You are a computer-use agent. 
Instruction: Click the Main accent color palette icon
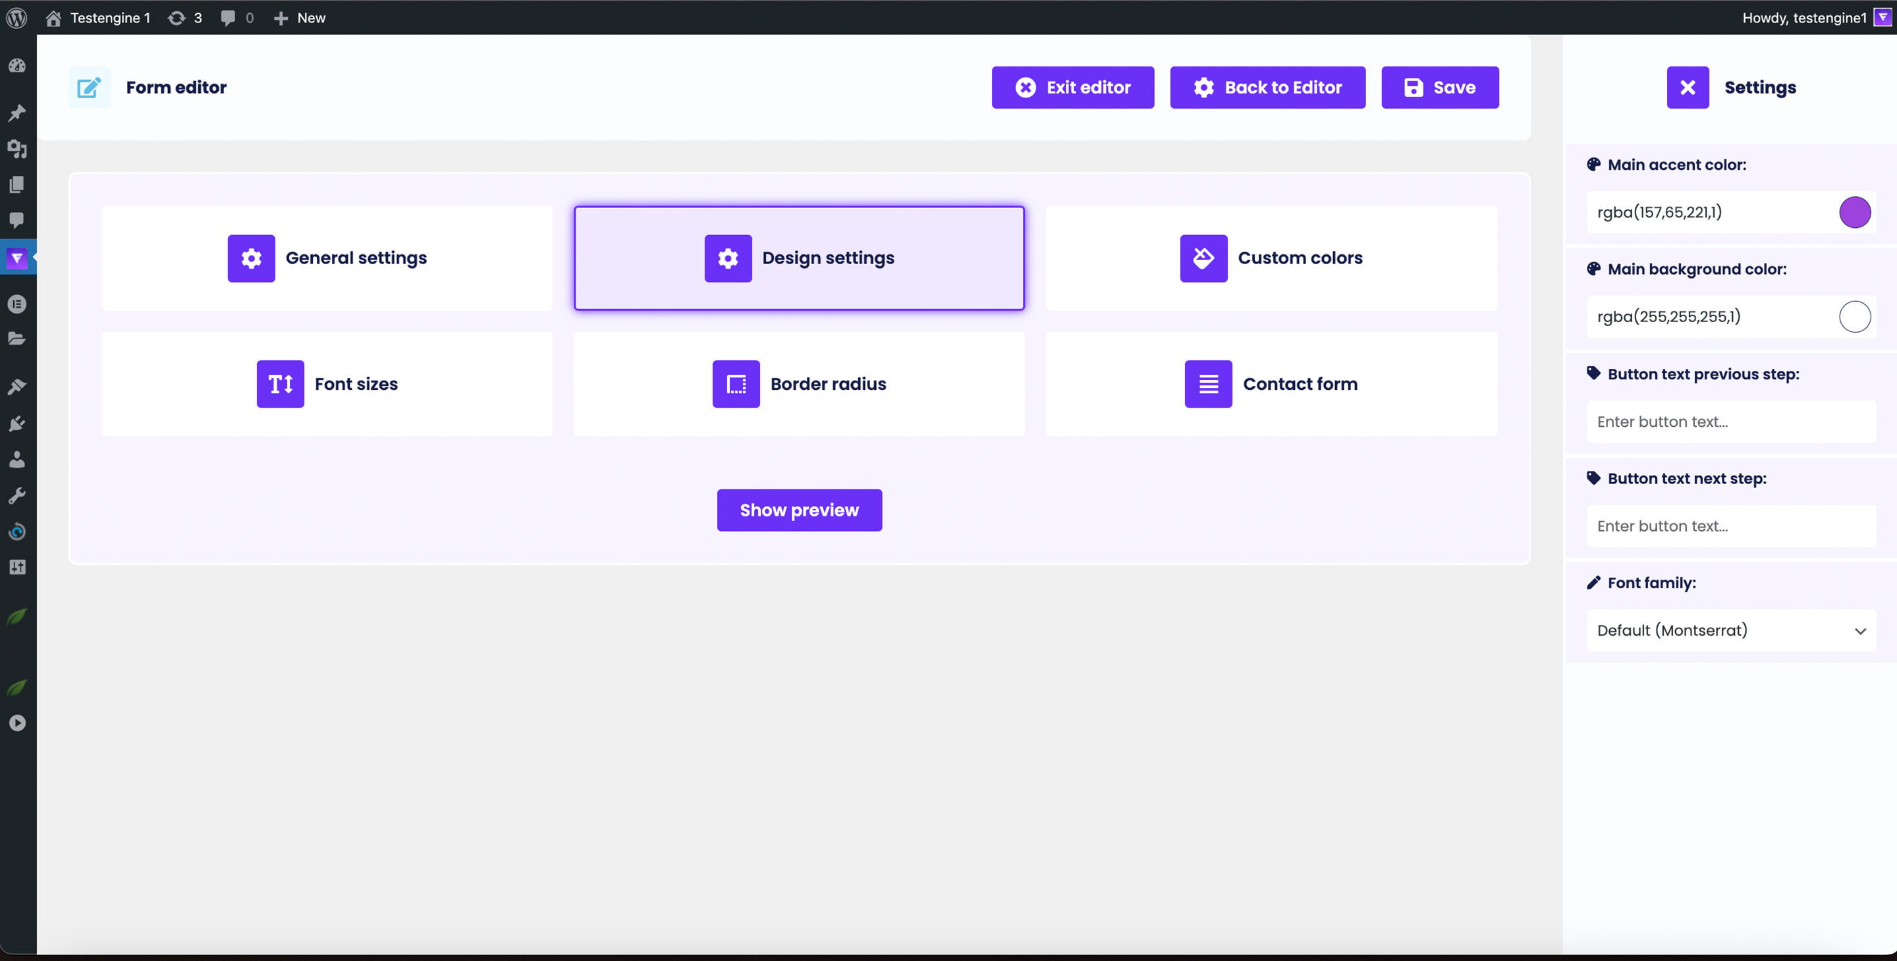coord(1593,165)
